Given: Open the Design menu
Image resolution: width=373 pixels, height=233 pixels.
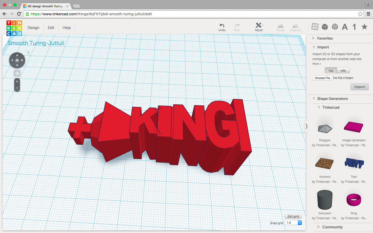Looking at the screenshot, I should click(33, 28).
